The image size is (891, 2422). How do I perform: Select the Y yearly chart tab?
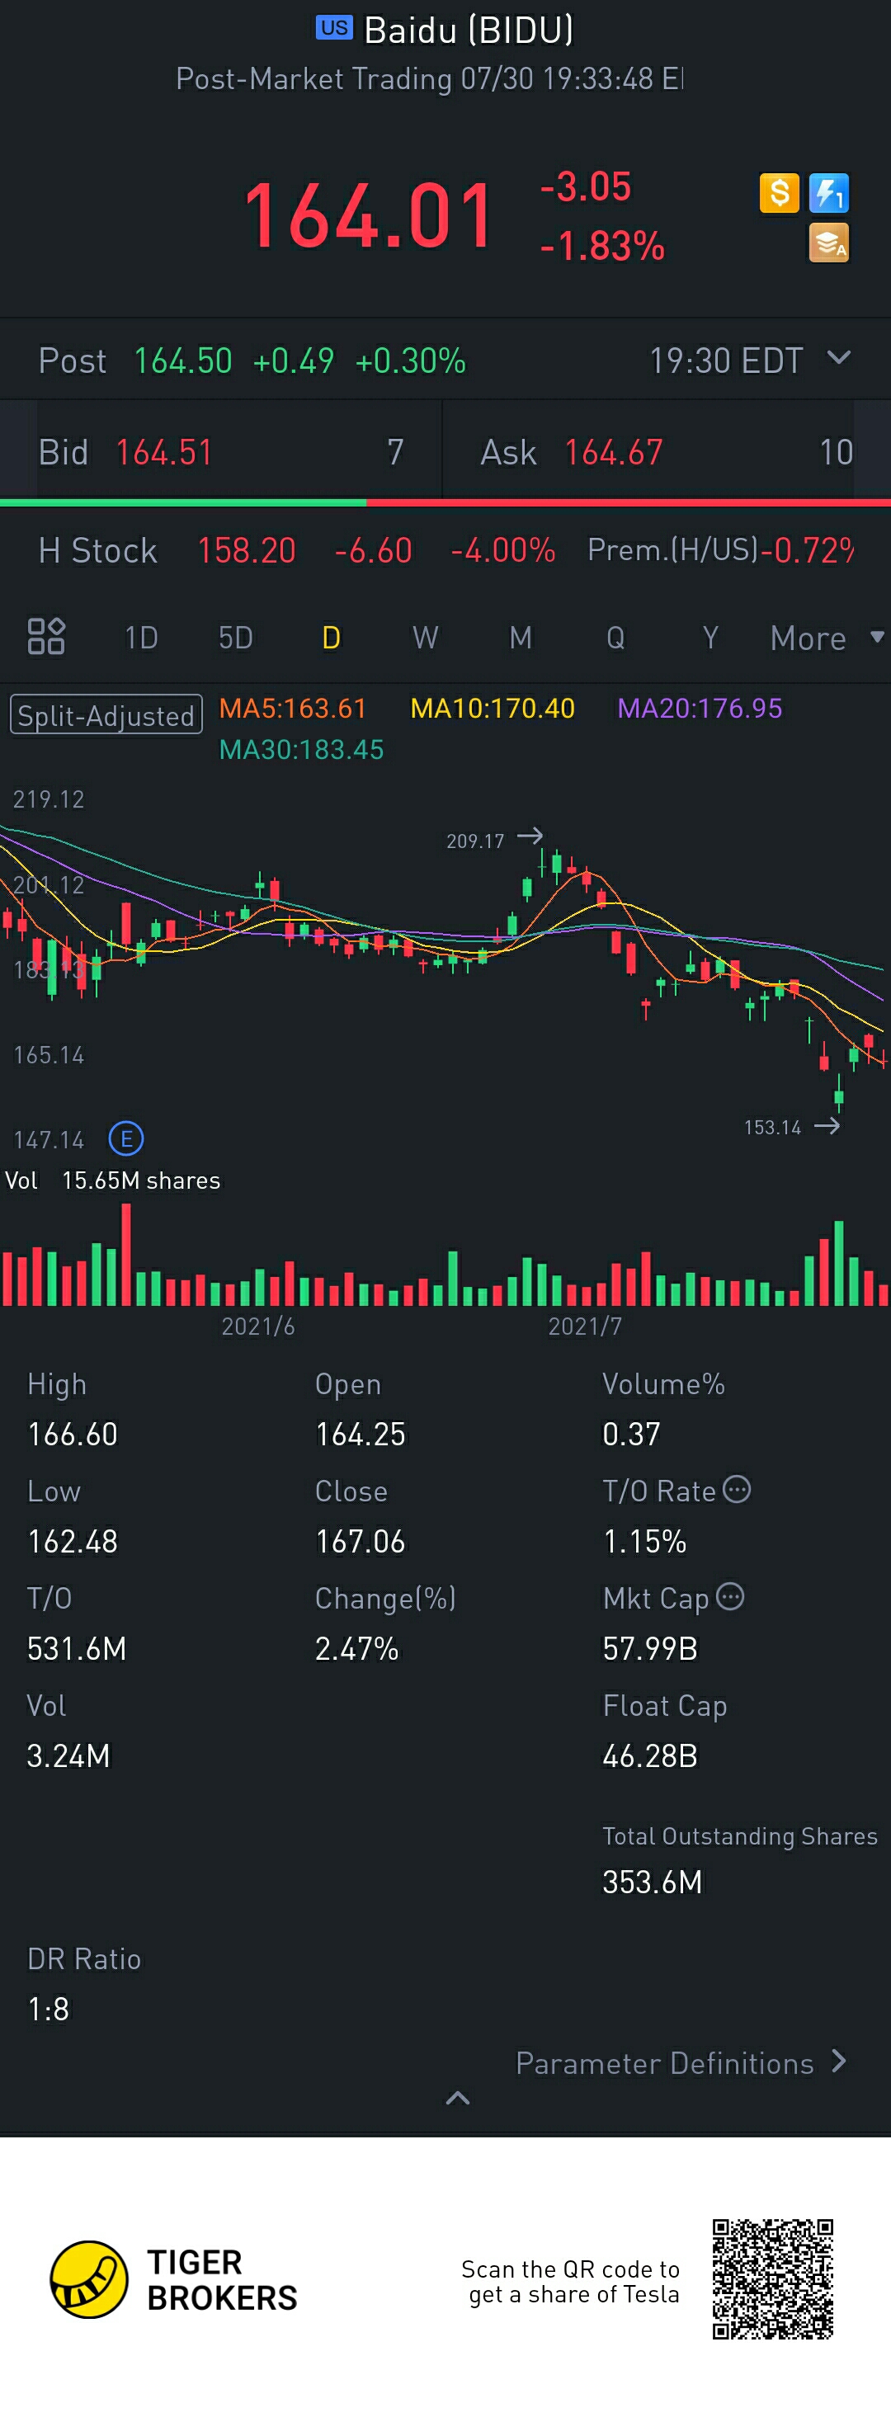(710, 638)
